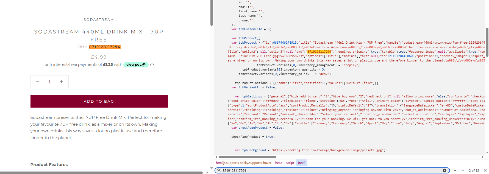Image resolution: width=489 pixels, height=174 pixels.
Task: Select the highlighted SKU number on product page
Action: click(x=105, y=47)
